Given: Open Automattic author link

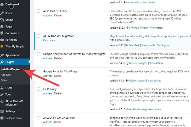Looking at the screenshot, I should 133,2.
